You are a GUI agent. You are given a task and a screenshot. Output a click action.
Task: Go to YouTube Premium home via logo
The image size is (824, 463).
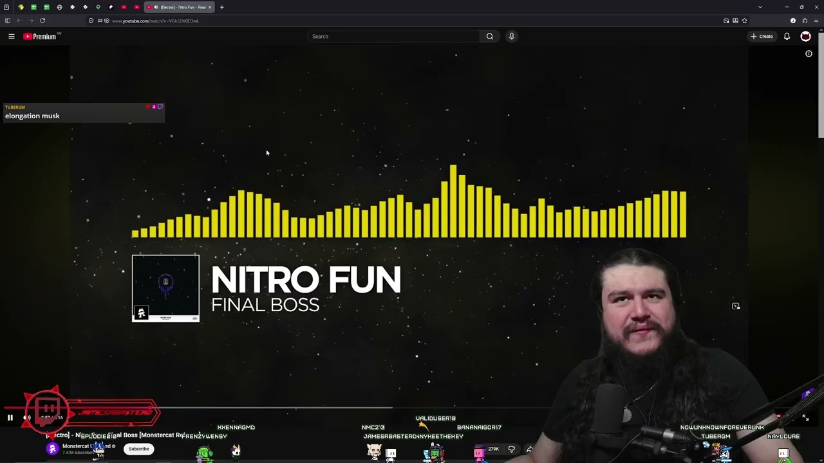pos(40,37)
